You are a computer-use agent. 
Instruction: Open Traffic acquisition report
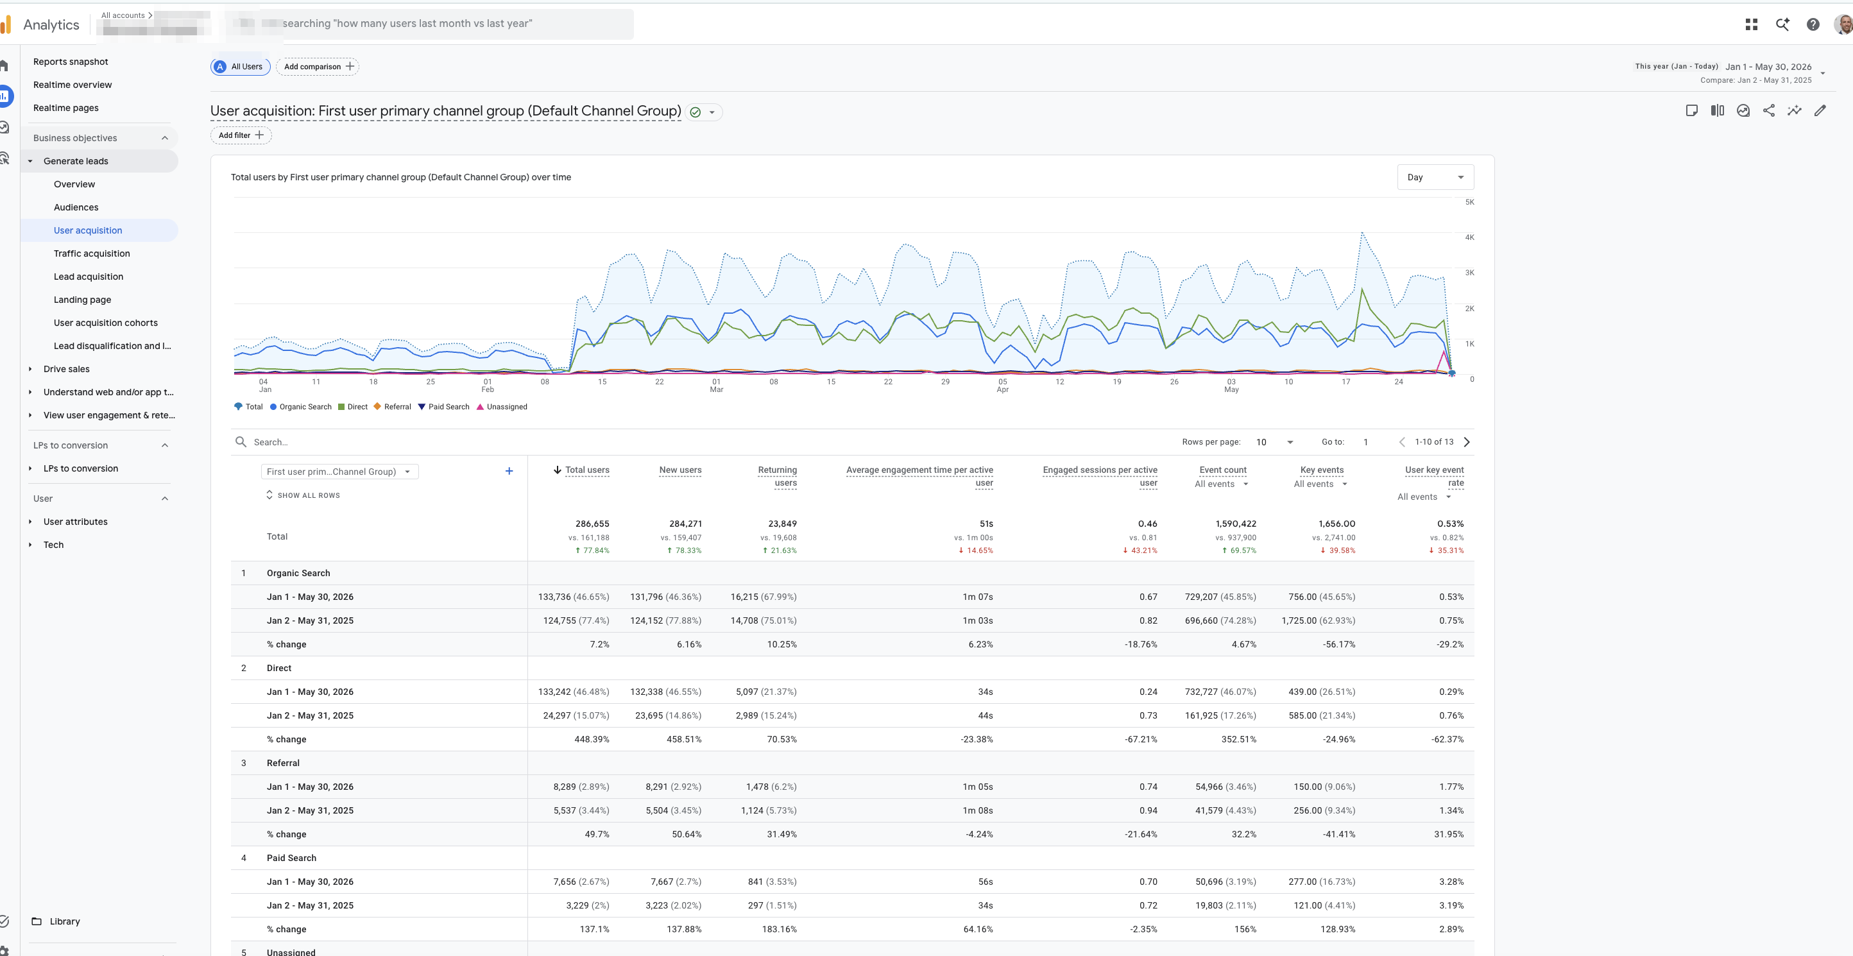tap(92, 254)
